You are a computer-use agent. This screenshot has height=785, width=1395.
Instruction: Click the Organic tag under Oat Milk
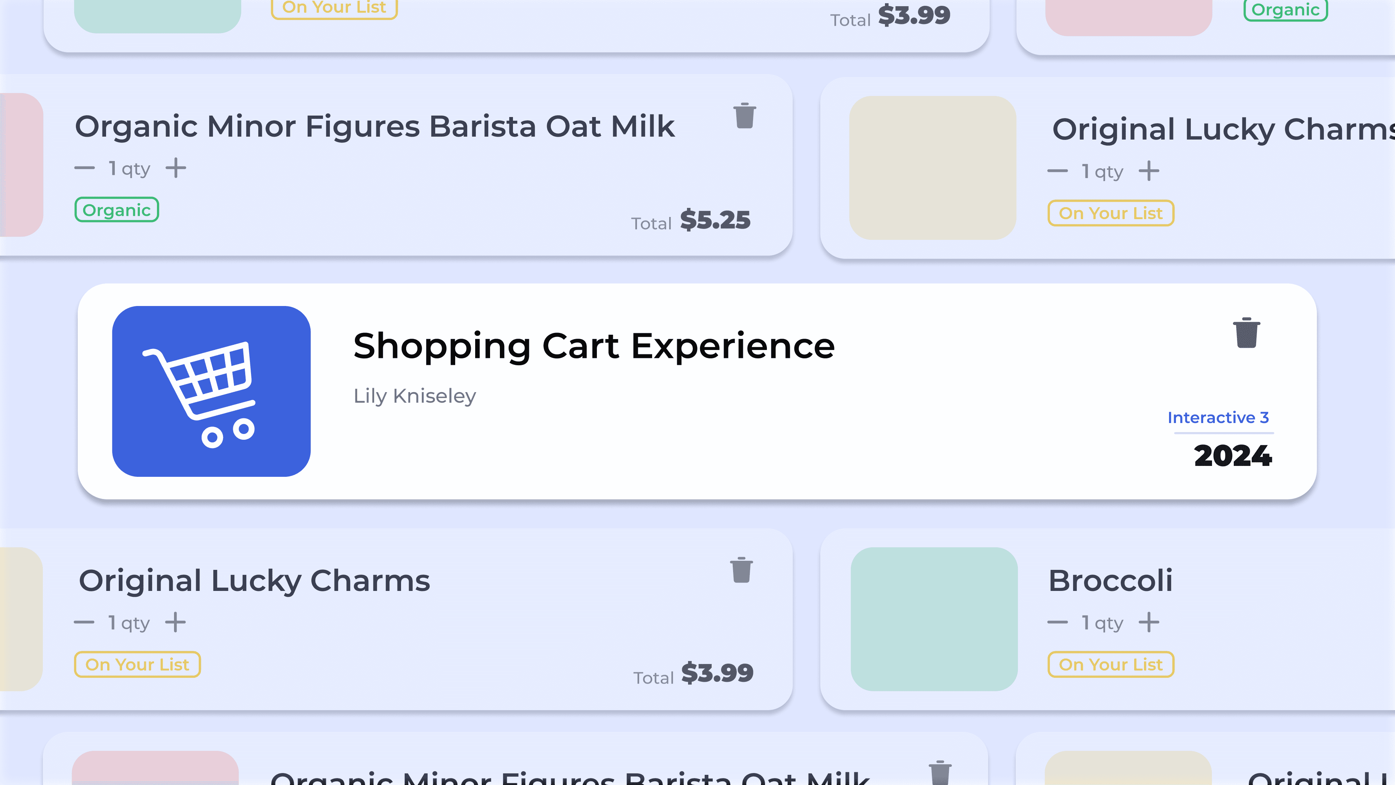coord(116,210)
